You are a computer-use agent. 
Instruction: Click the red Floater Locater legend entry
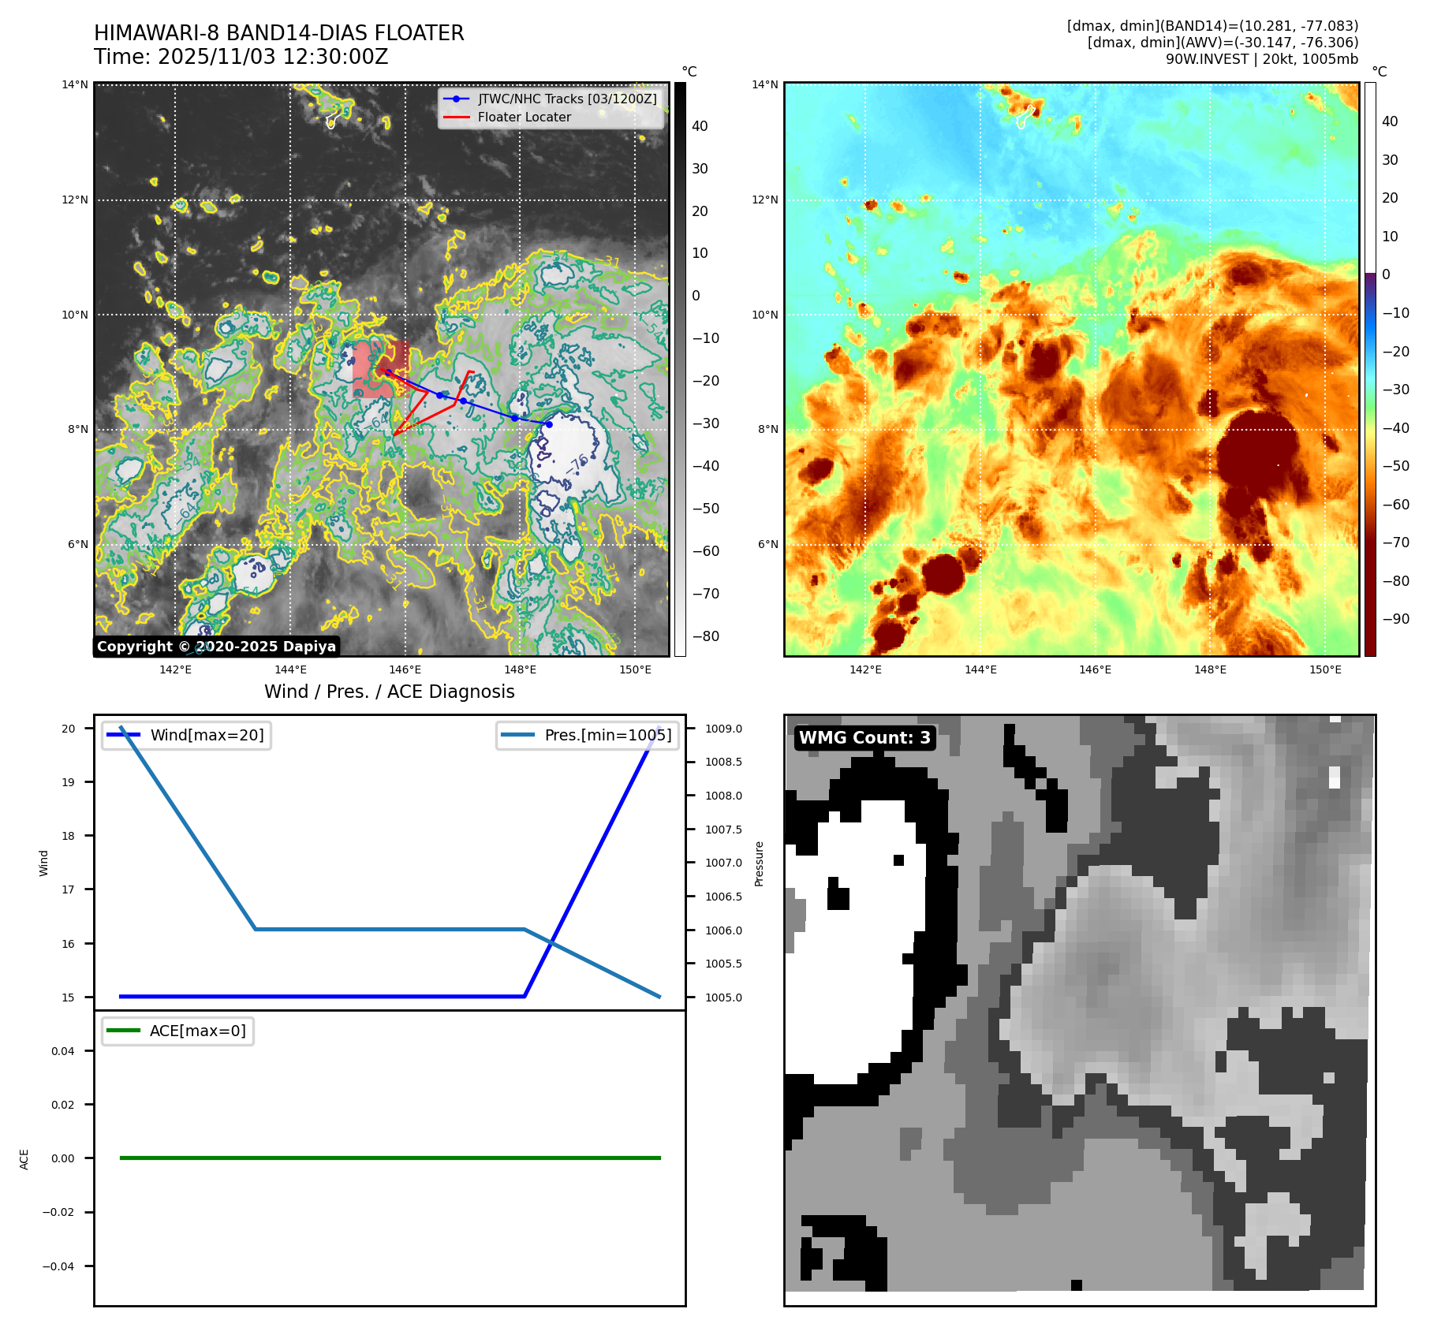coord(524,117)
